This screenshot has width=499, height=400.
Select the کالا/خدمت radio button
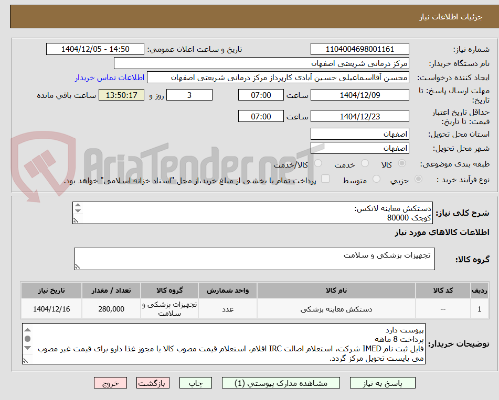[318, 163]
